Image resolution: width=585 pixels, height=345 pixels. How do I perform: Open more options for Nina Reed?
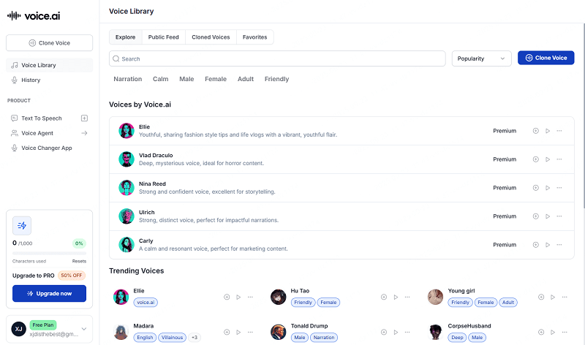559,188
